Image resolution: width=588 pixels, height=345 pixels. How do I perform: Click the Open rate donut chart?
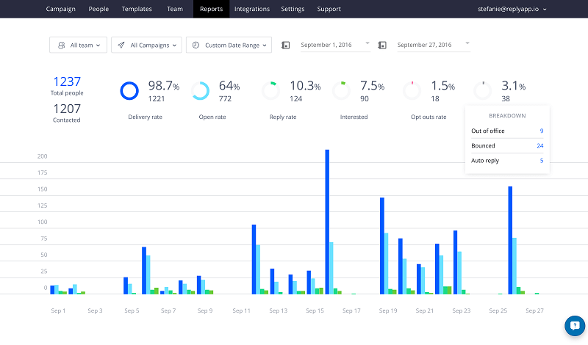tap(201, 90)
